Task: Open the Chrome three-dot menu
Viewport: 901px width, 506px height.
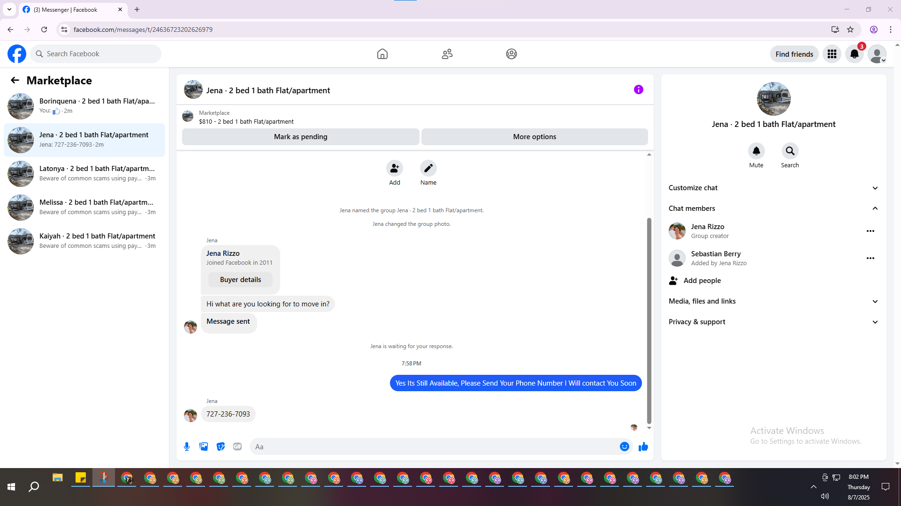Action: [891, 30]
